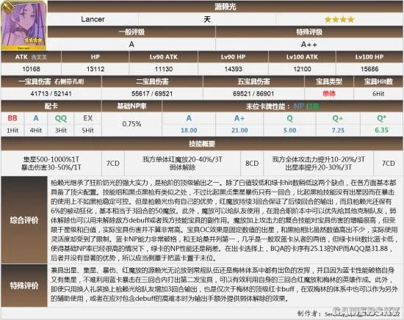This screenshot has height=320, width=404.
Task: Click the 一宝具伤害 header
Action: pos(51,81)
